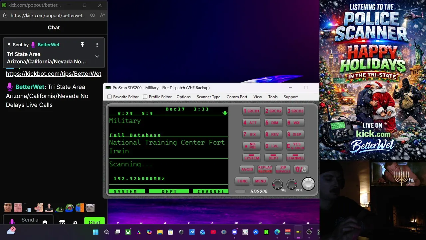The height and width of the screenshot is (240, 426).
Task: Open OBS Studio from taskbar
Action: 309,232
